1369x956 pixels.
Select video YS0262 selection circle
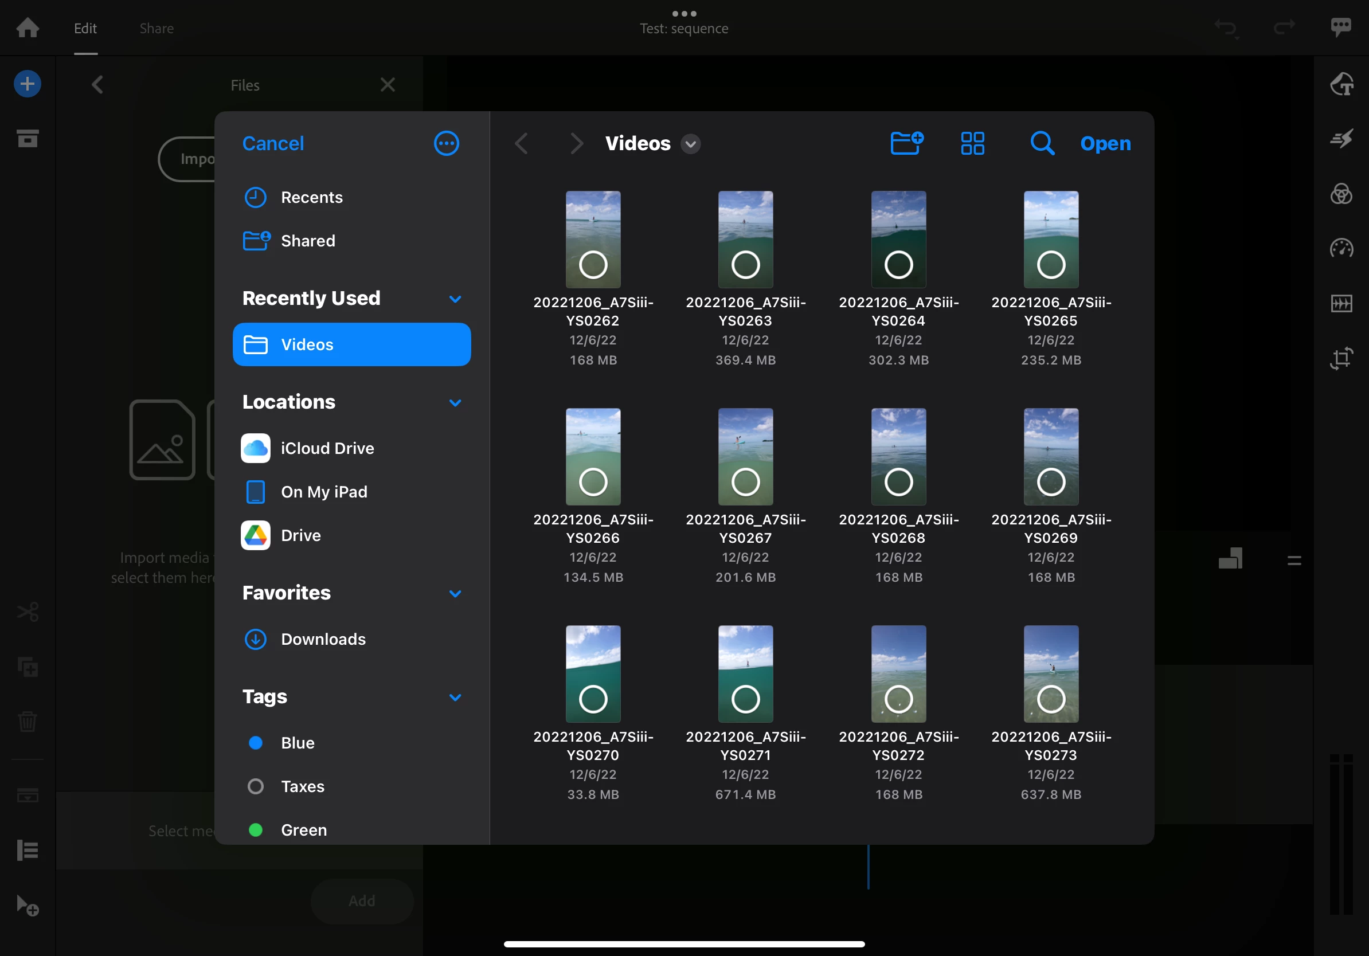tap(593, 265)
